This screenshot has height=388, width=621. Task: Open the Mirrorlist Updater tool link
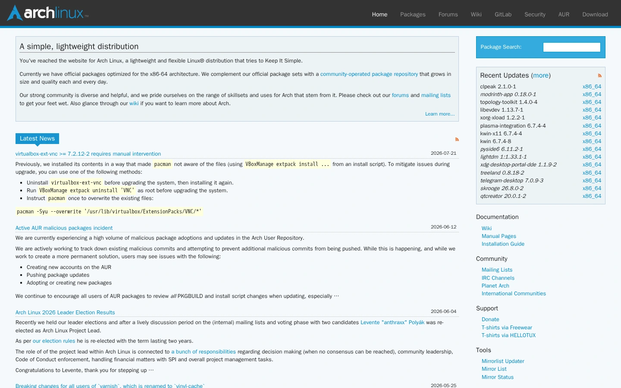click(x=503, y=361)
